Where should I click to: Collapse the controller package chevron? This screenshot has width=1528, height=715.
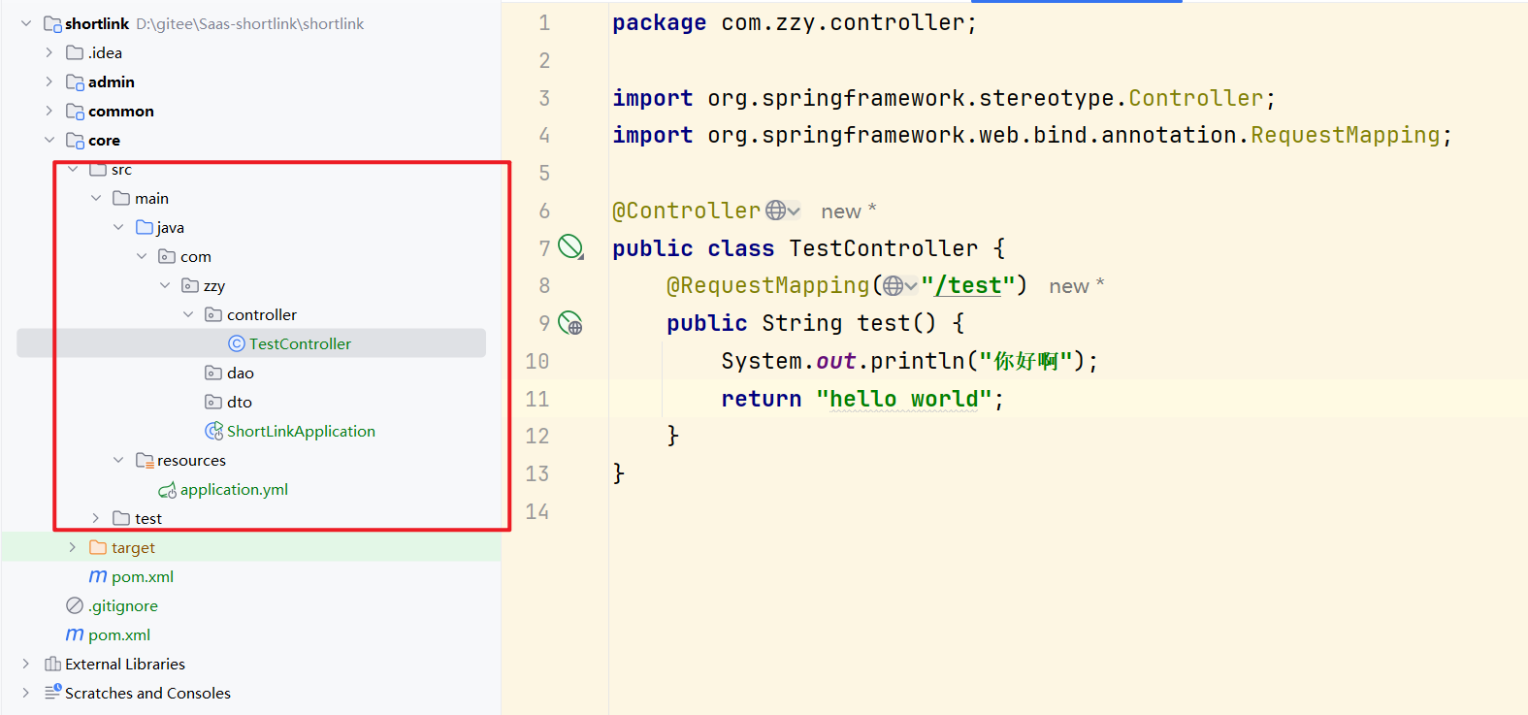coord(188,314)
